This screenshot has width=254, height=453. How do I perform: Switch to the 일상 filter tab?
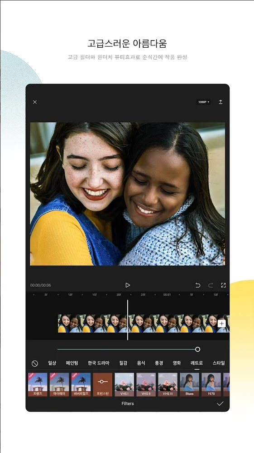tap(52, 363)
